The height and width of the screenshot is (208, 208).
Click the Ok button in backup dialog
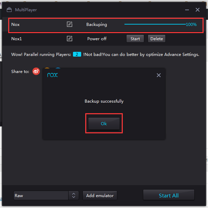click(104, 123)
